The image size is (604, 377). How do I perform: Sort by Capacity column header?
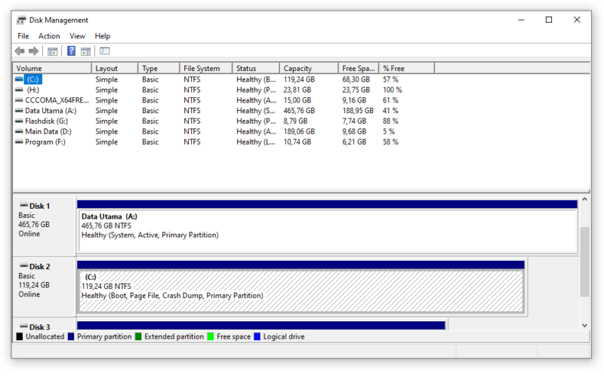tap(309, 68)
